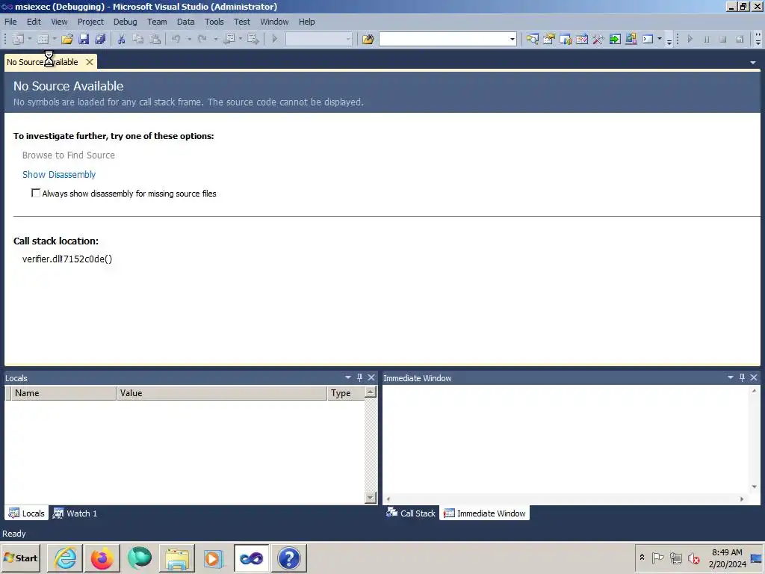Open the Debug menu
Viewport: 765px width, 574px height.
point(125,22)
